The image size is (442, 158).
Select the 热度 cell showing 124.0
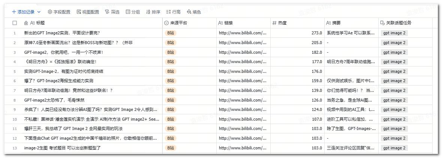coord(297,109)
